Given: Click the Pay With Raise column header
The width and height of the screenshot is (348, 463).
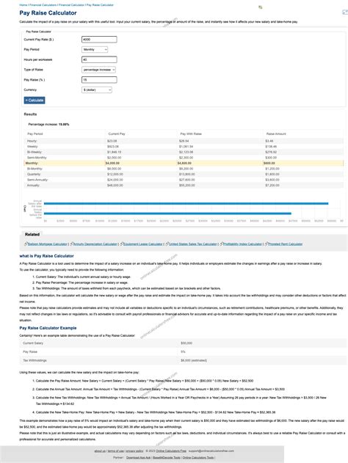Looking at the screenshot, I should [191, 134].
